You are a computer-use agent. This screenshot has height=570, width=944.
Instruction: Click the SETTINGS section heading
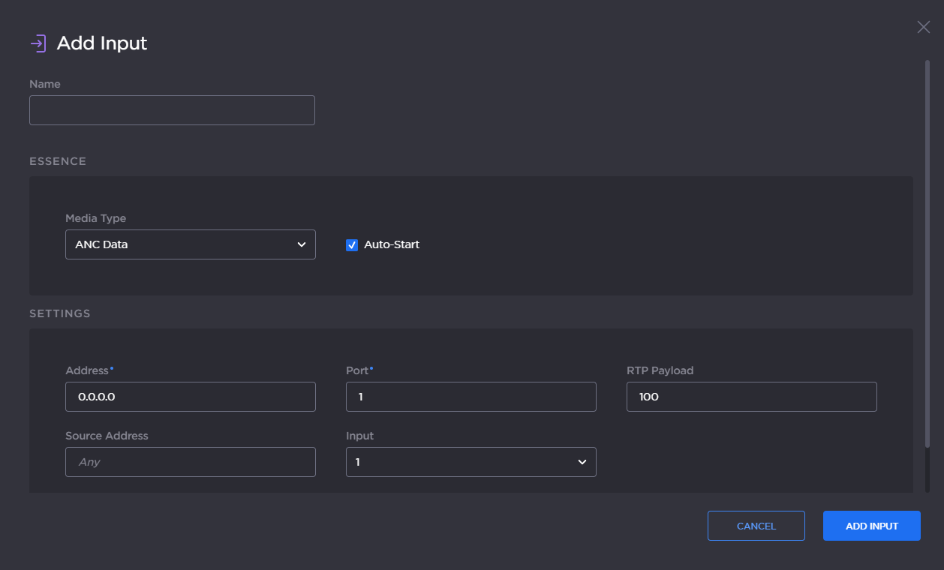(x=60, y=313)
